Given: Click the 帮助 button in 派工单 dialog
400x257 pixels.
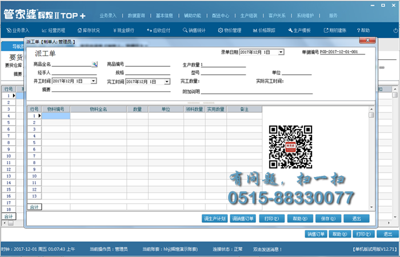Looking at the screenshot, I should (x=300, y=219).
